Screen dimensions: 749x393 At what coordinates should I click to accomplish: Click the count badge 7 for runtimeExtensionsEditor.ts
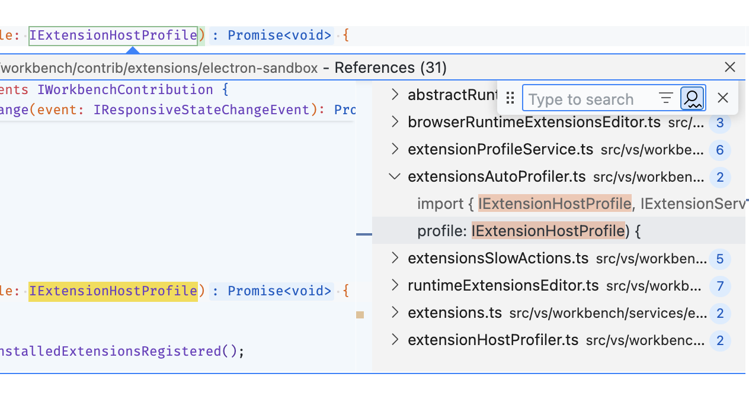pos(720,286)
